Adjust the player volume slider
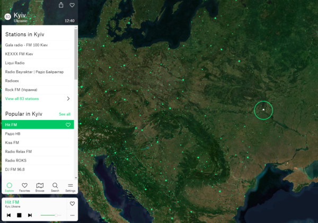318x223 pixels. [x=50, y=215]
